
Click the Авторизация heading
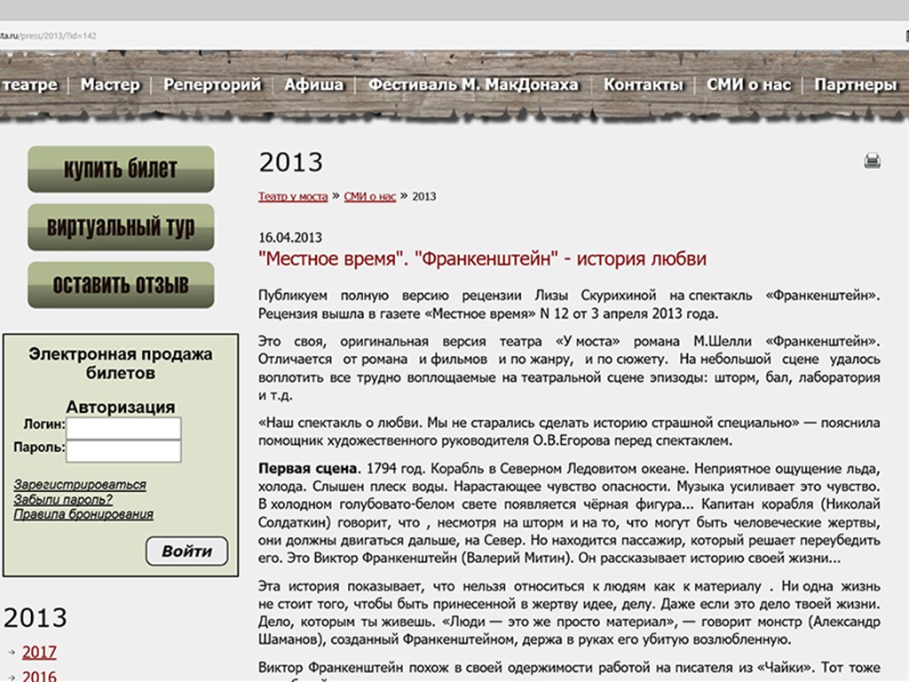click(121, 407)
